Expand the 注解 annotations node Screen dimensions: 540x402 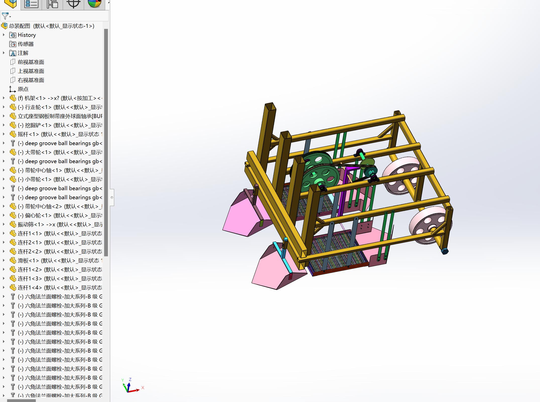[x=4, y=53]
